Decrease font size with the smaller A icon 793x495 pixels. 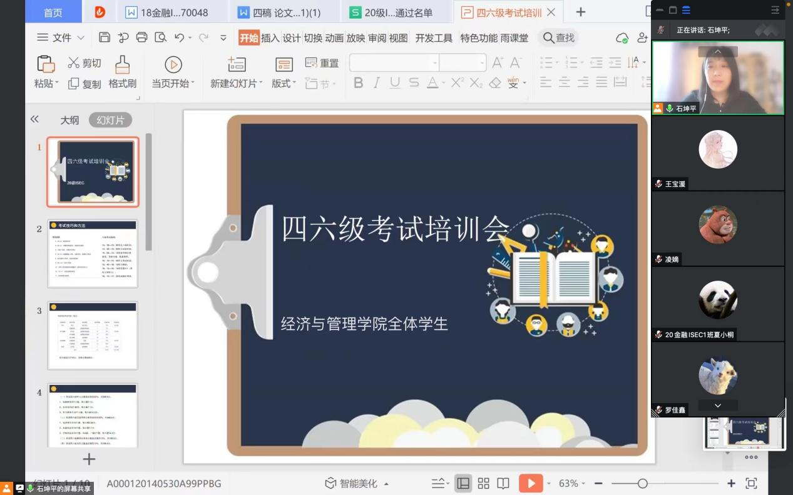click(516, 62)
